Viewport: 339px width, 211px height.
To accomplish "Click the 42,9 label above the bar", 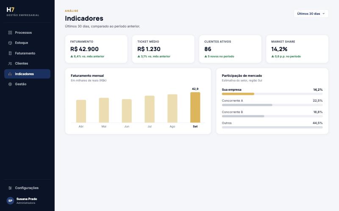I will click(195, 89).
